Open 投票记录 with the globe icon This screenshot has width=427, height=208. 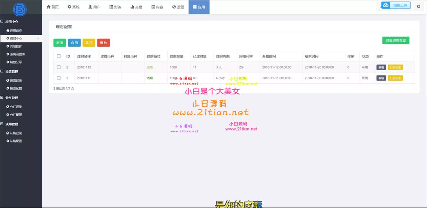click(x=14, y=81)
